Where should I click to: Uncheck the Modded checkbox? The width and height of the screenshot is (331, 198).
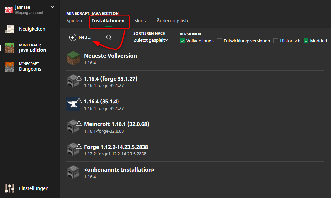click(x=306, y=41)
